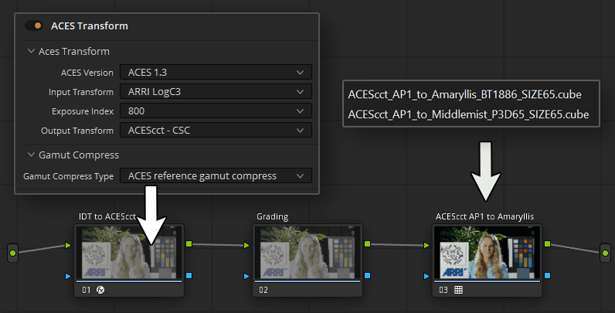This screenshot has height=313, width=615.
Task: Collapse the Aces Transform section
Action: pyautogui.click(x=31, y=51)
